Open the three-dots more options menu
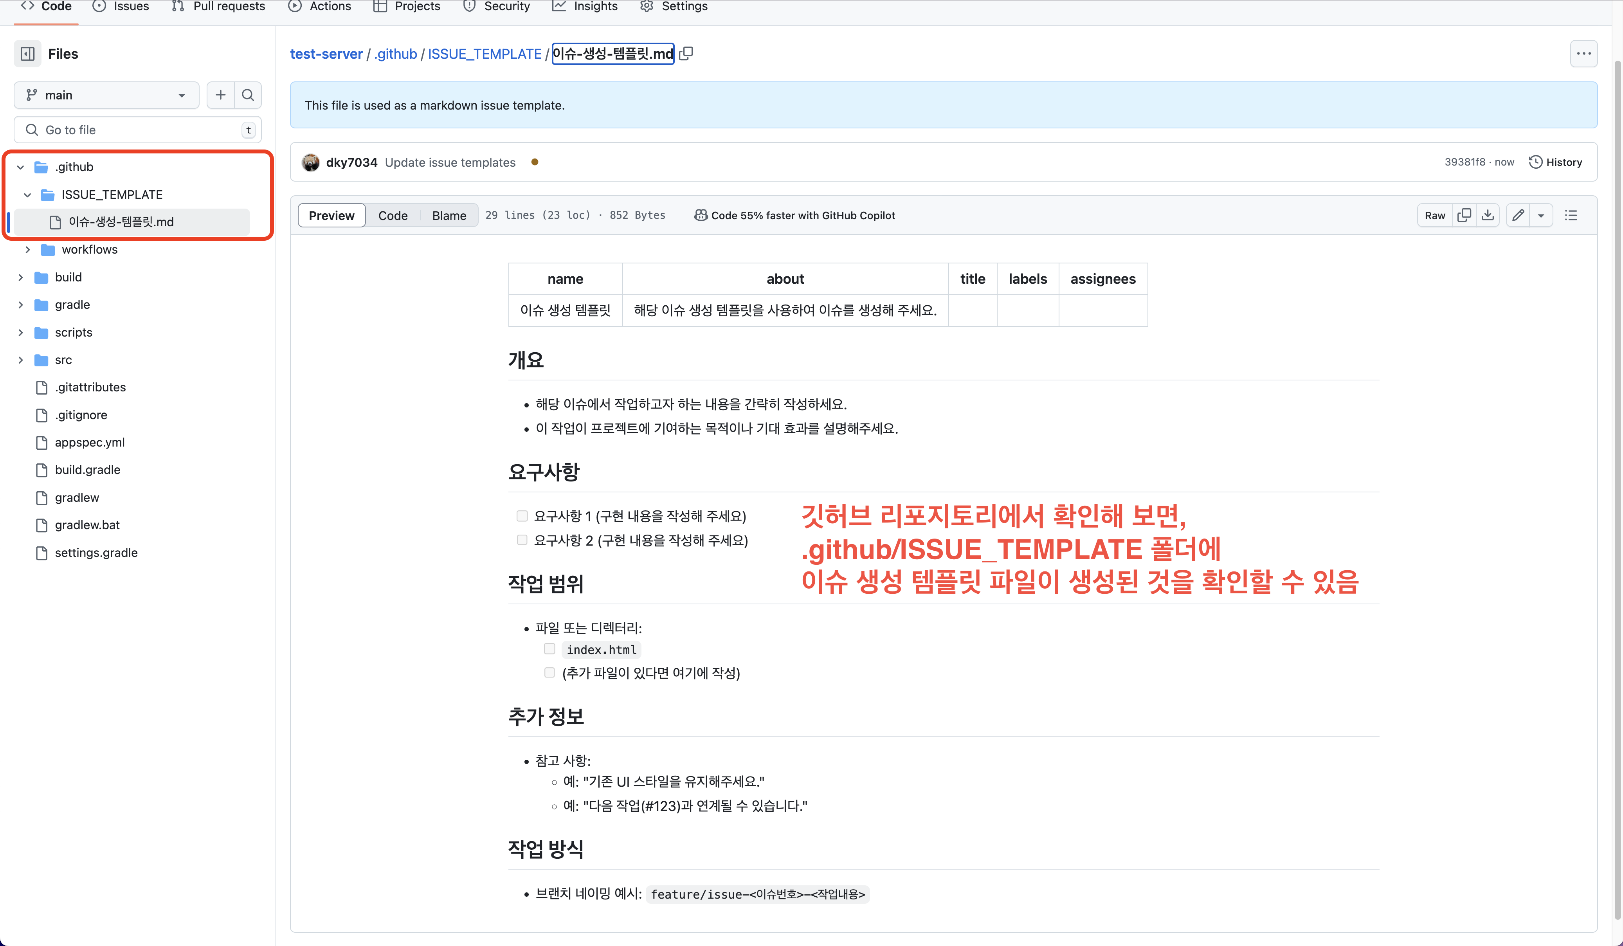Screen dimensions: 1623x946 click(x=1584, y=54)
